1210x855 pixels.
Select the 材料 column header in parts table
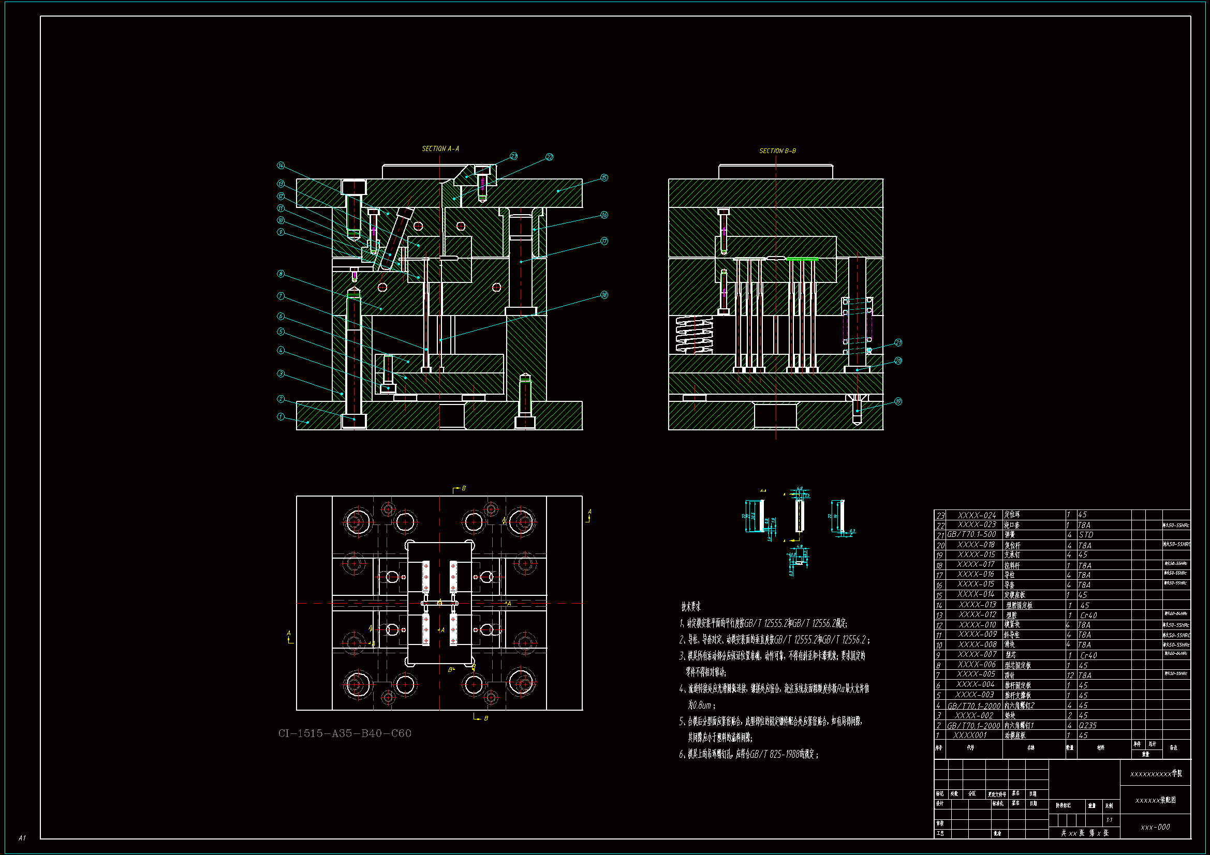click(x=1100, y=747)
